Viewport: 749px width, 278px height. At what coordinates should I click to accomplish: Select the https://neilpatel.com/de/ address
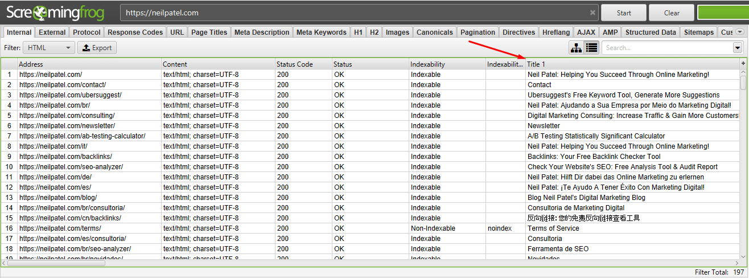(55, 177)
